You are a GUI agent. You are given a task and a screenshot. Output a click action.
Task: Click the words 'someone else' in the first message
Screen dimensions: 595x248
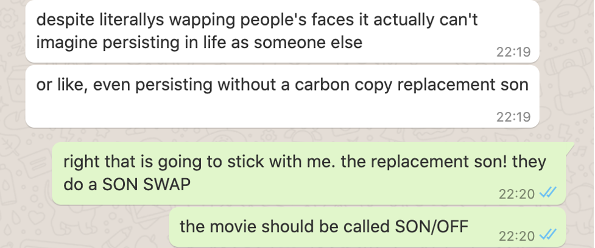click(x=308, y=42)
